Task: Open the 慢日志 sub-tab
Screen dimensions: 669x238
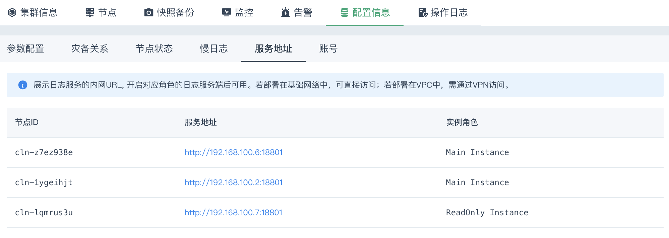Action: coord(214,49)
